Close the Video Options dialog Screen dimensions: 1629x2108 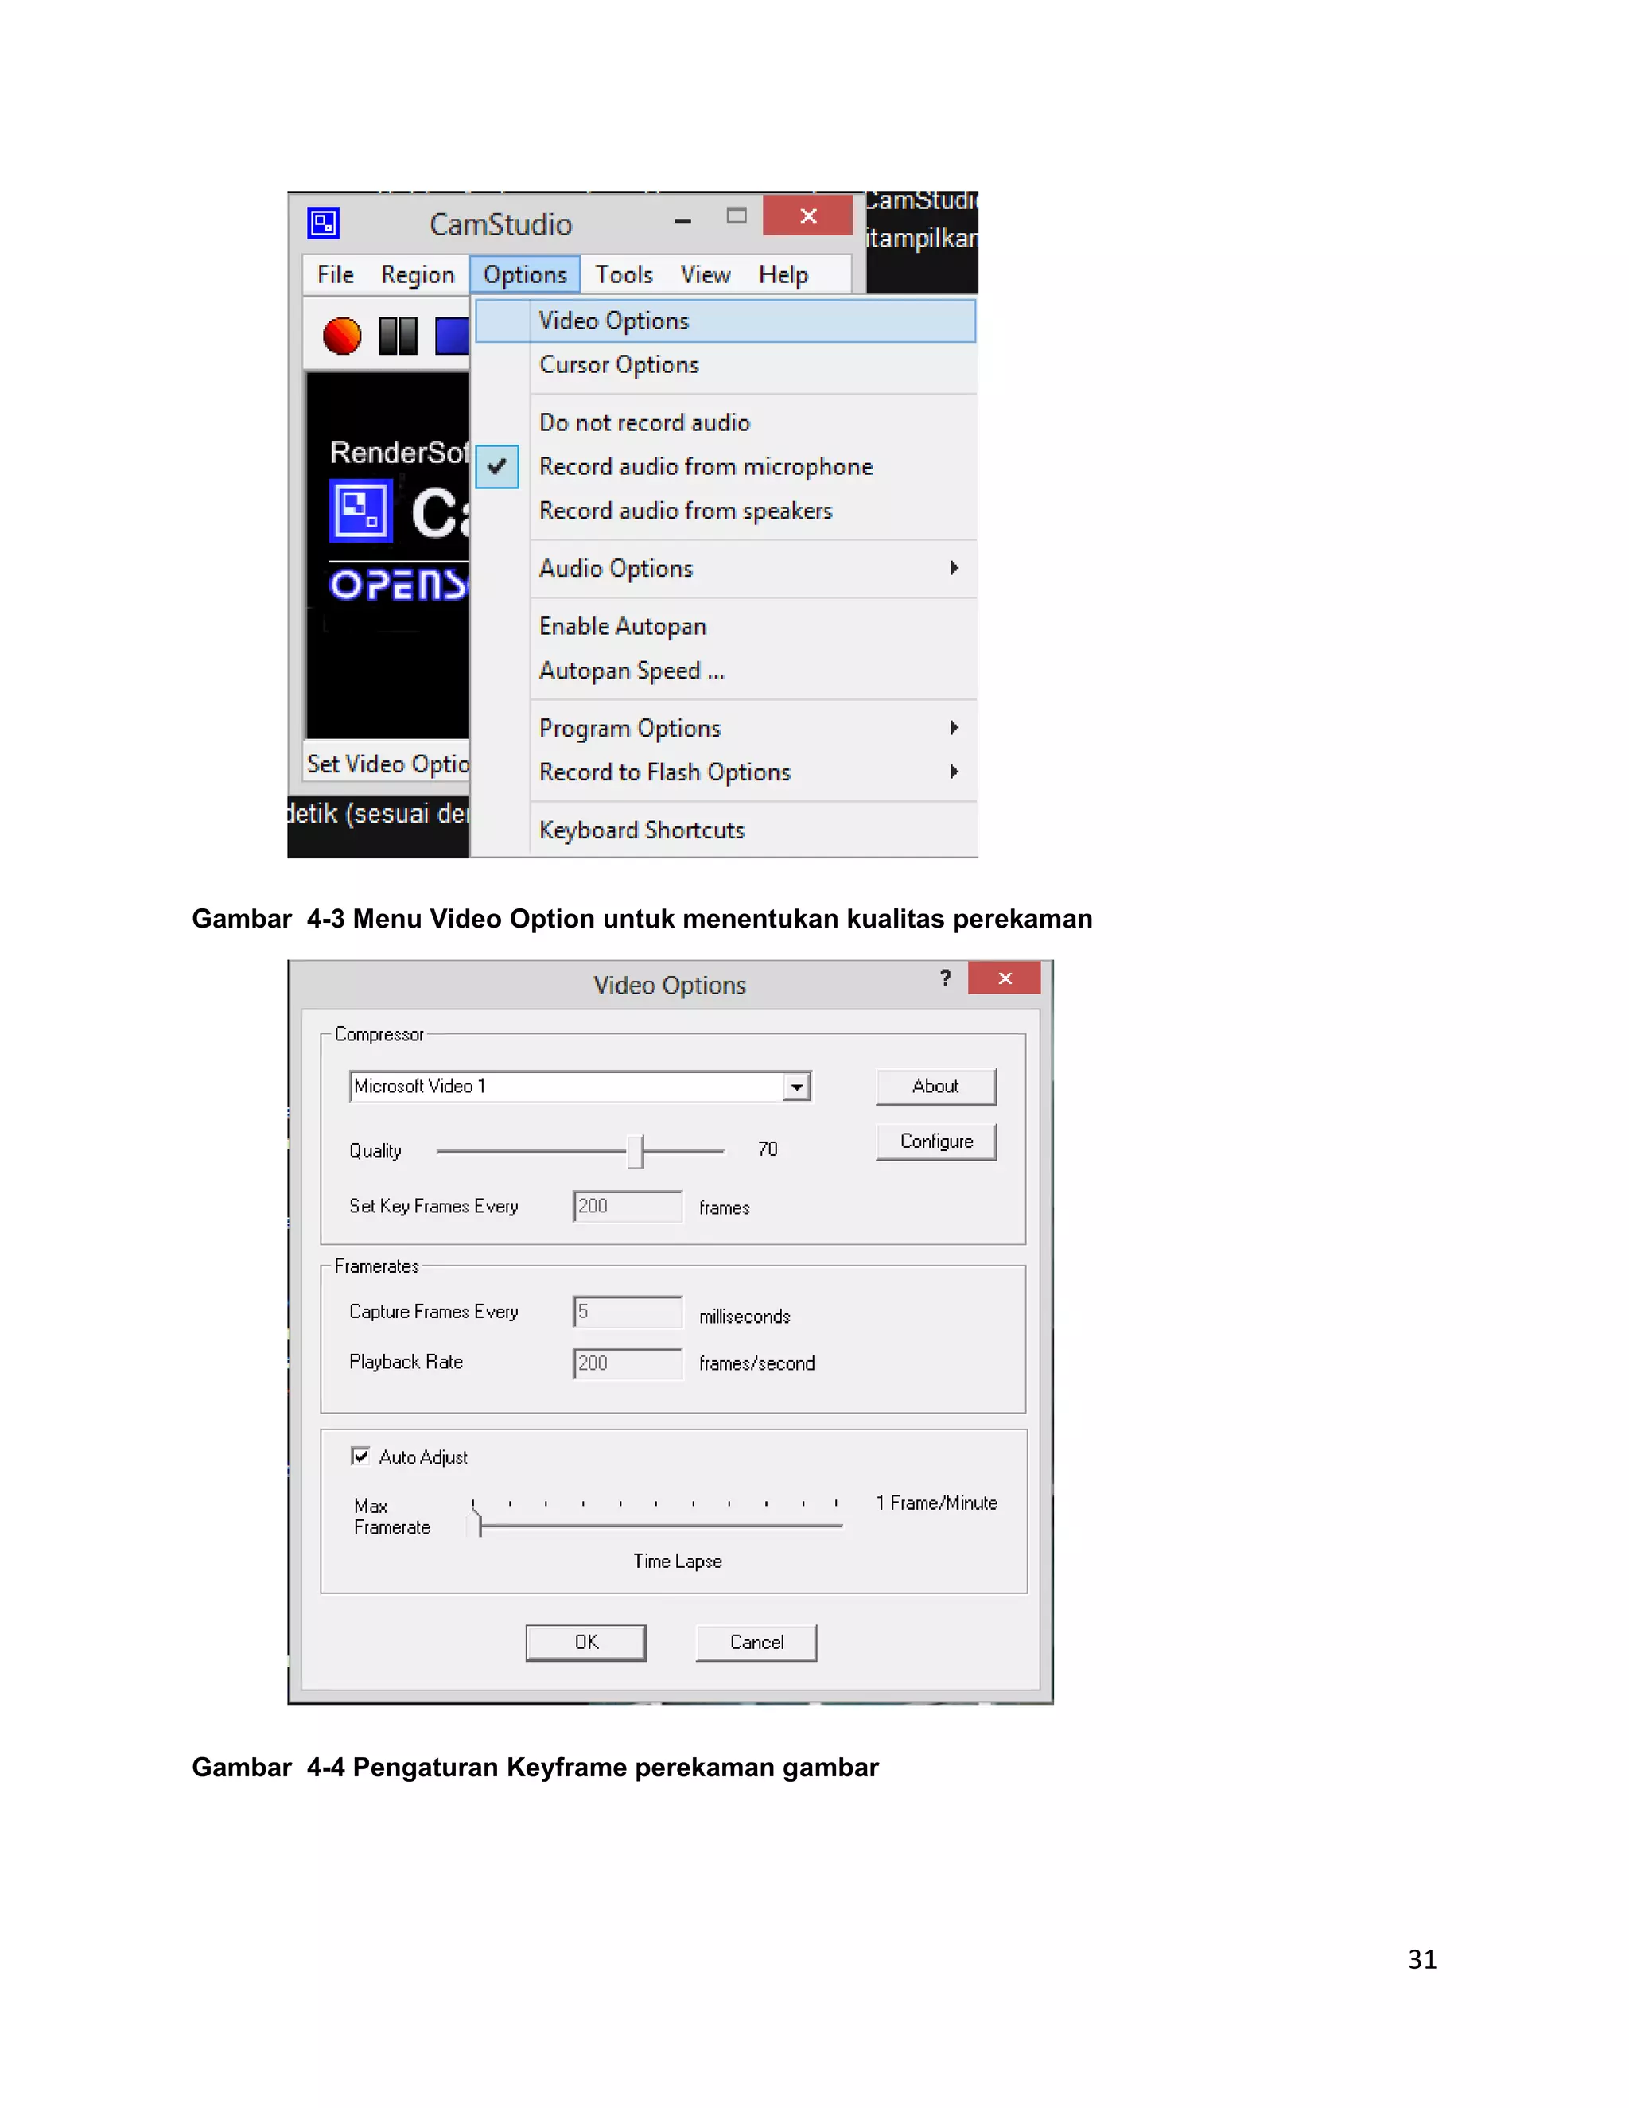pyautogui.click(x=1005, y=978)
